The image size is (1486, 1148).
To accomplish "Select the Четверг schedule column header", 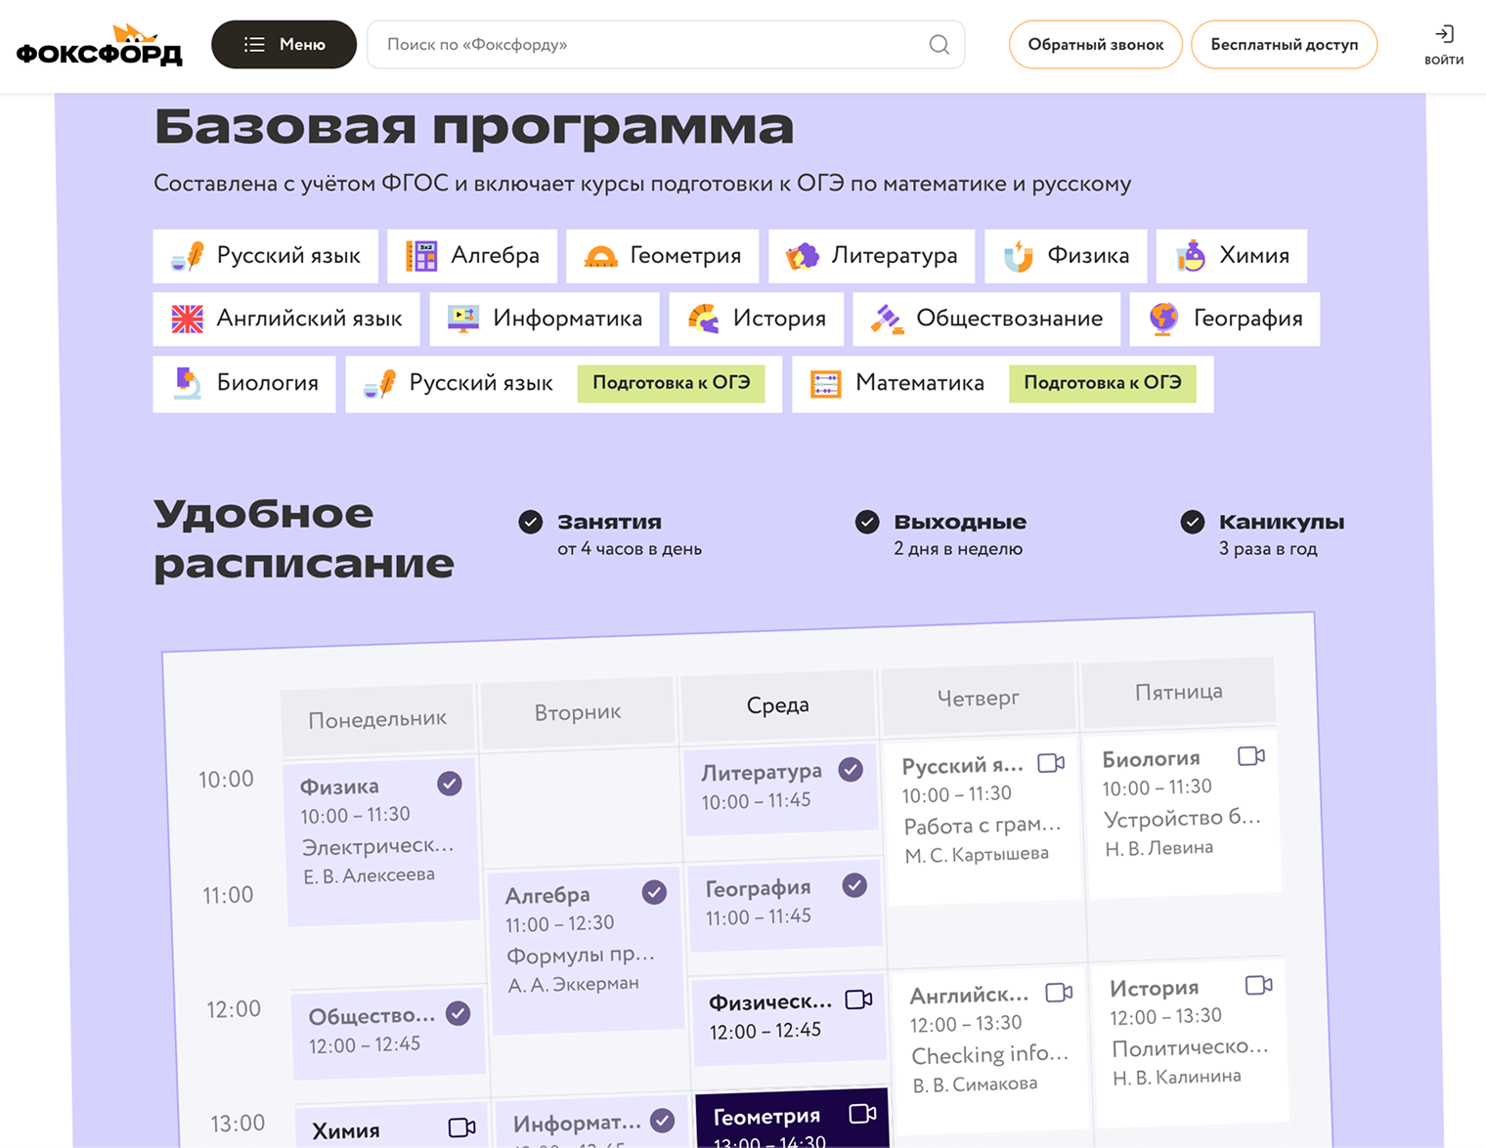I will pyautogui.click(x=979, y=698).
